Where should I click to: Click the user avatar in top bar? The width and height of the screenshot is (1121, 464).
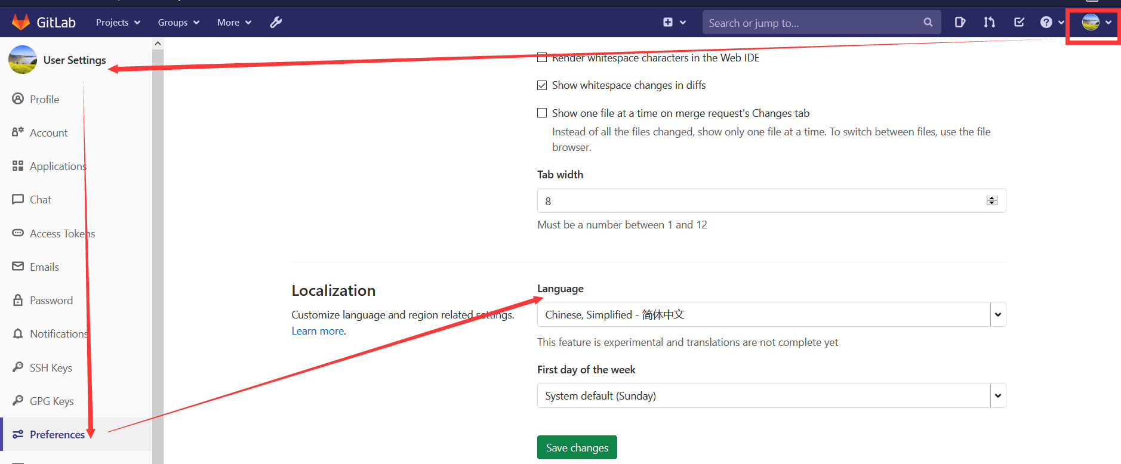[x=1091, y=22]
